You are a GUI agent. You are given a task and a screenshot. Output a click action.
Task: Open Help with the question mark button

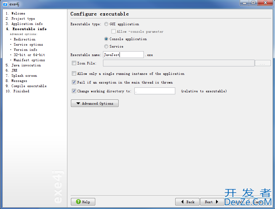pos(83,202)
